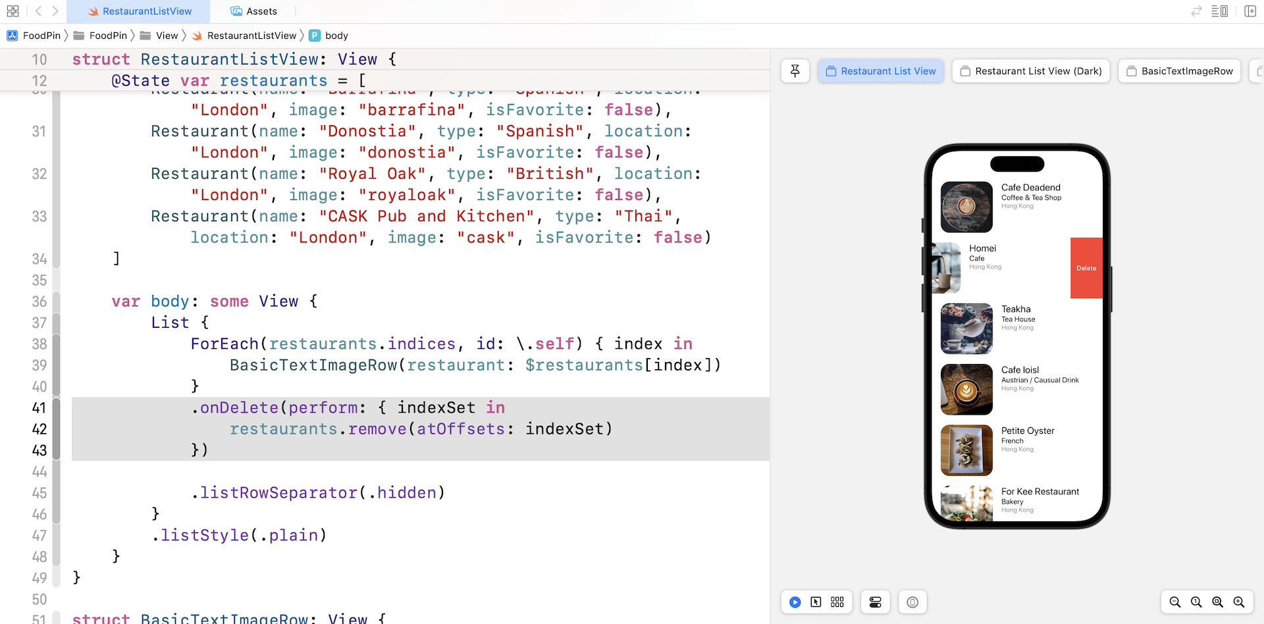Image resolution: width=1264 pixels, height=624 pixels.
Task: Open canvas device settings
Action: click(x=875, y=602)
